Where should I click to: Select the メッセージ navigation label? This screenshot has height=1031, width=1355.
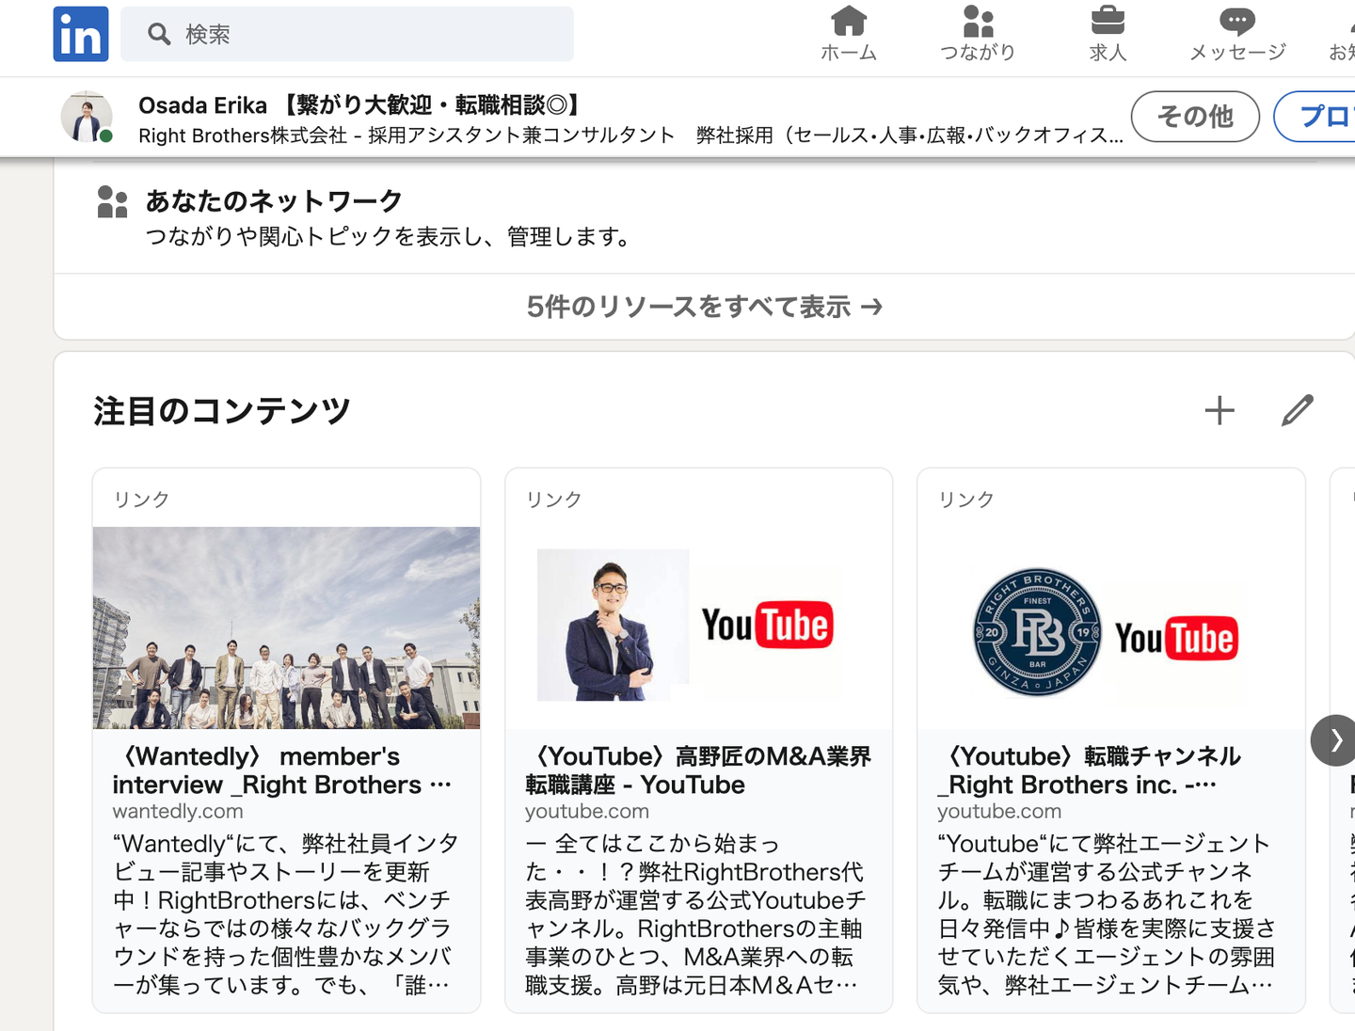tap(1237, 53)
